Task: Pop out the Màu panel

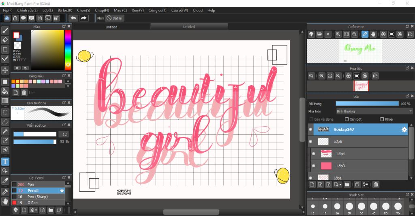Action: coord(64,26)
